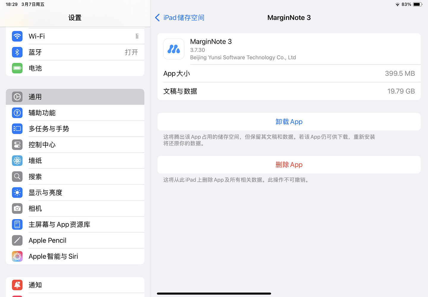
Task: Open Apple 智能与 Siri settings
Action: [x=75, y=256]
